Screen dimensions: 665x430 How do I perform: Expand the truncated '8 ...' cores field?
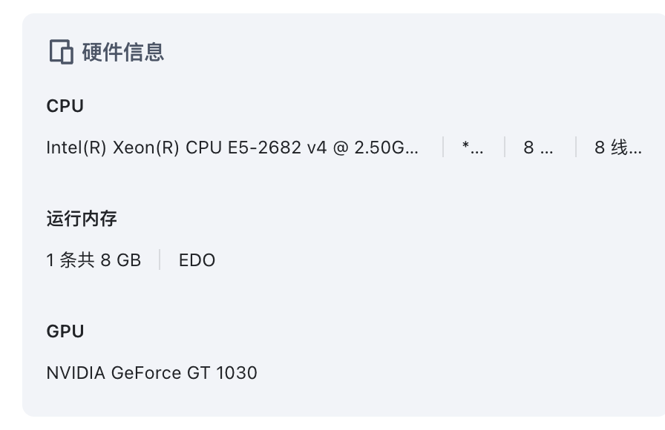538,148
